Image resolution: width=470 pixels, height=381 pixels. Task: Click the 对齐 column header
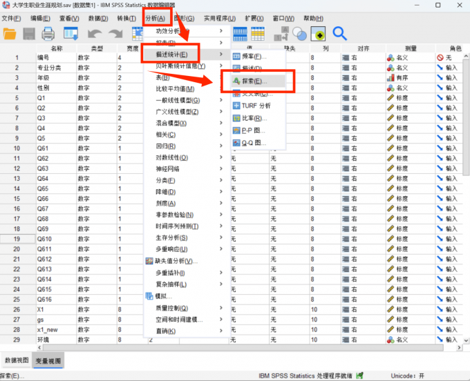[364, 48]
